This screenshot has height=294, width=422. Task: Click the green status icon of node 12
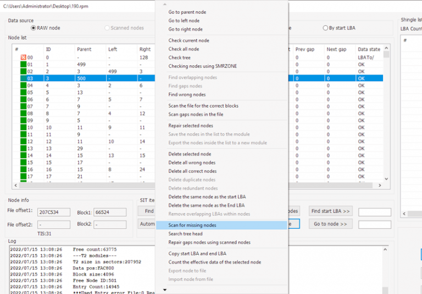click(23, 142)
